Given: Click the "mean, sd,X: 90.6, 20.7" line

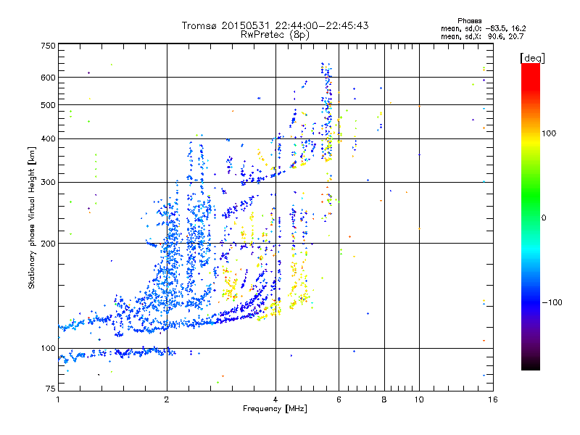Looking at the screenshot, I should [x=482, y=36].
